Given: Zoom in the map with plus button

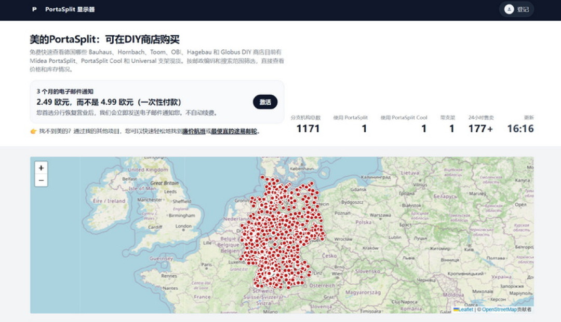Looking at the screenshot, I should tap(41, 168).
